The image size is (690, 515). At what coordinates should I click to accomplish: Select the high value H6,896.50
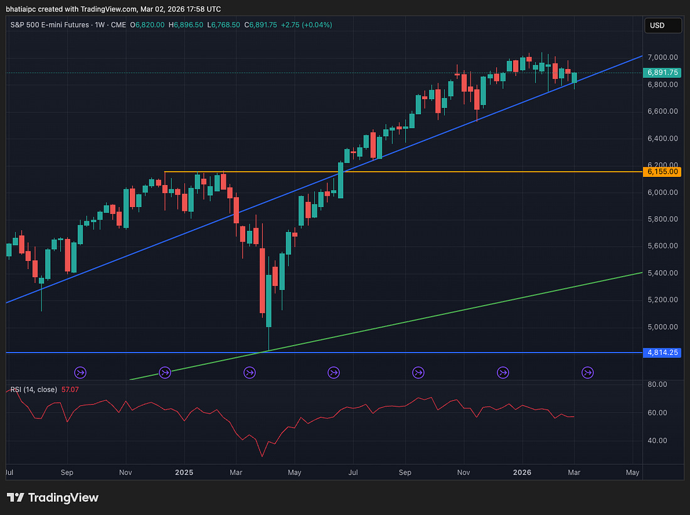[186, 25]
